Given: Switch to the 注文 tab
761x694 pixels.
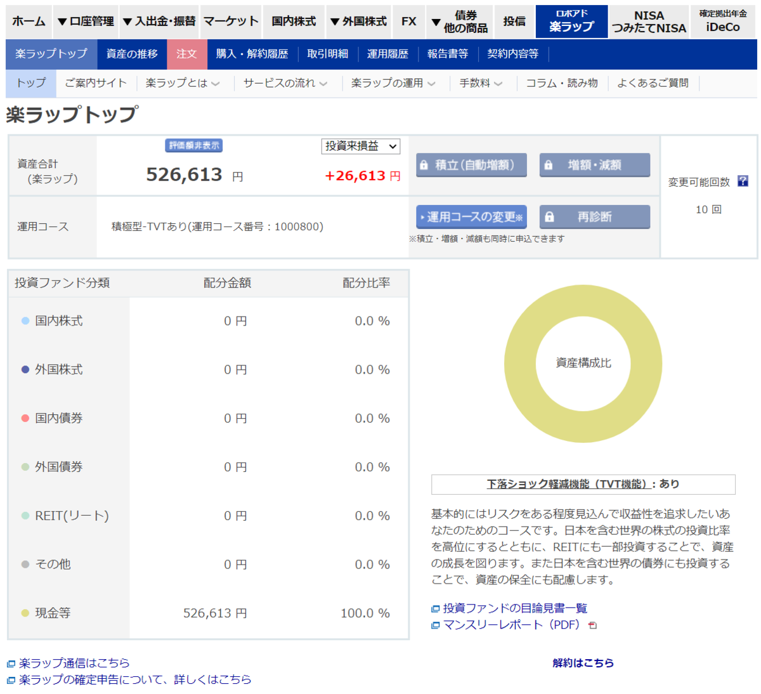Looking at the screenshot, I should click(x=186, y=54).
